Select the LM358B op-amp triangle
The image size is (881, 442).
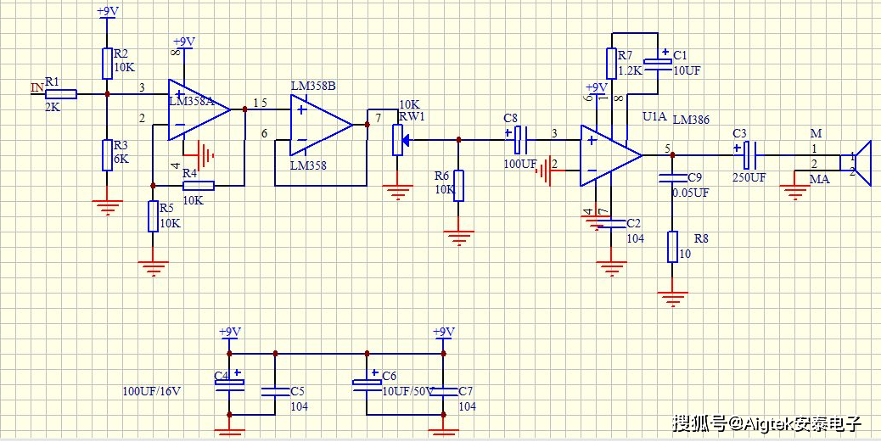pos(322,125)
